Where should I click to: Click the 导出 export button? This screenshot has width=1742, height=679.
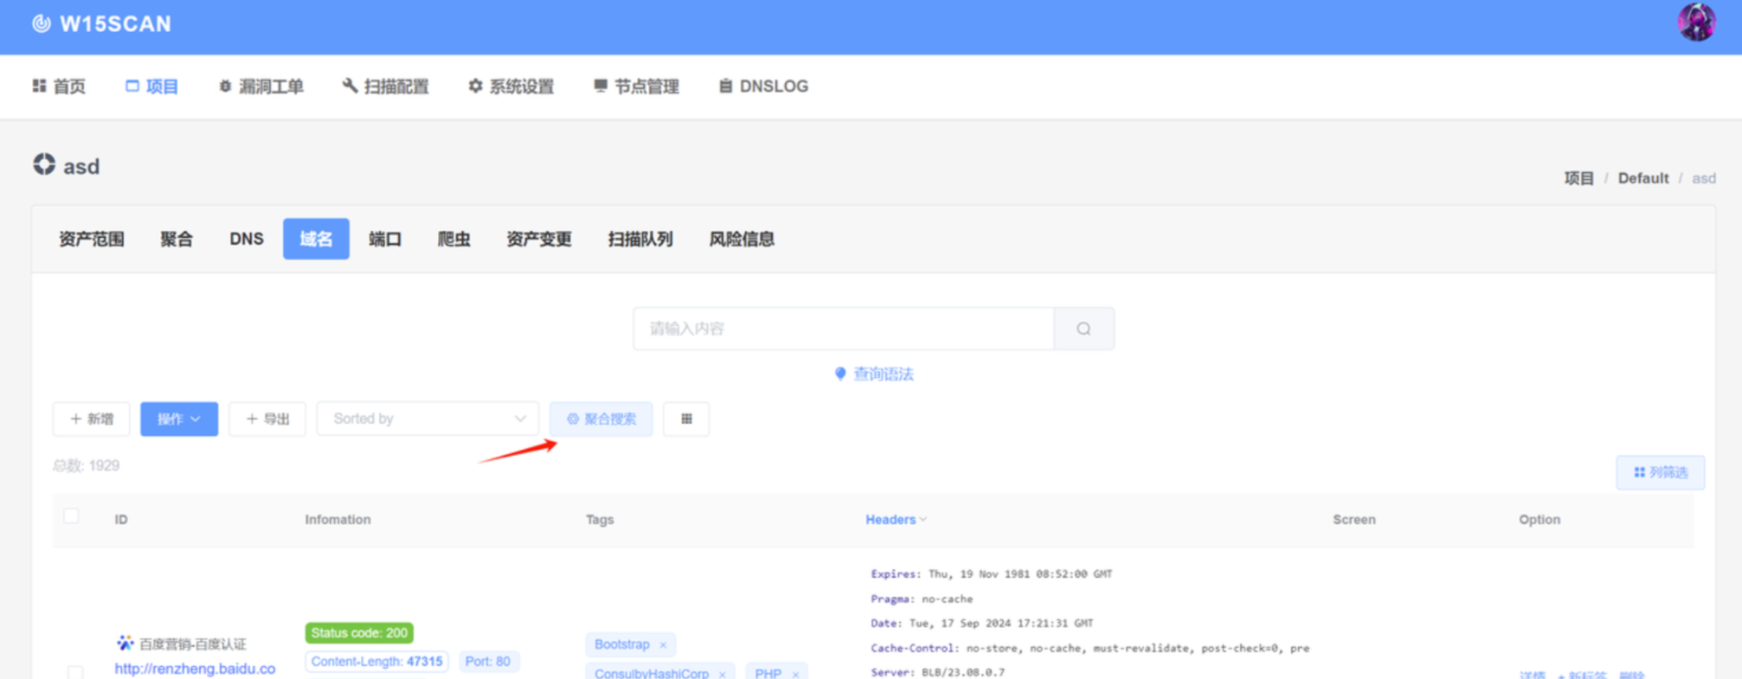(267, 419)
